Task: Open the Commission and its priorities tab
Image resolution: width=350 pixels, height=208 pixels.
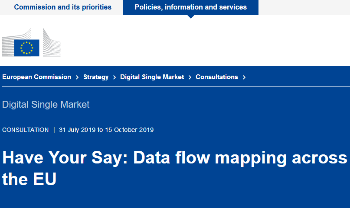Action: click(x=62, y=7)
